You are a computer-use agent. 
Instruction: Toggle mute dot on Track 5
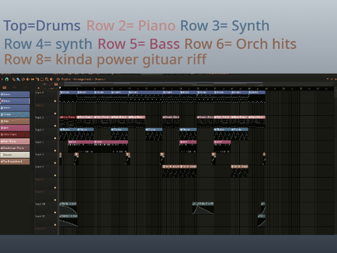coord(55,150)
